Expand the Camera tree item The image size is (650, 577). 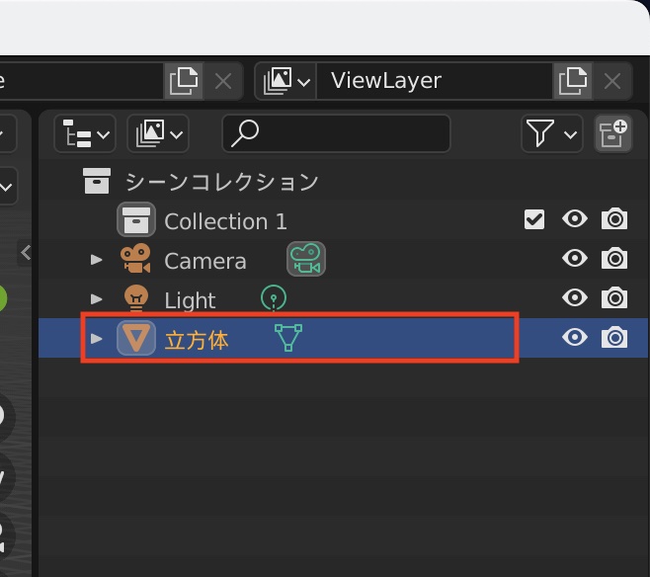pyautogui.click(x=97, y=260)
